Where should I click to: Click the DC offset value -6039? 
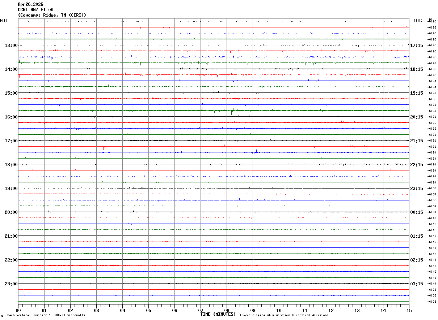point(432,289)
